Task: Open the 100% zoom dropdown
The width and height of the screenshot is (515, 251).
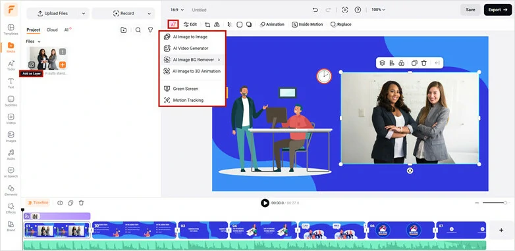Action: [x=378, y=10]
